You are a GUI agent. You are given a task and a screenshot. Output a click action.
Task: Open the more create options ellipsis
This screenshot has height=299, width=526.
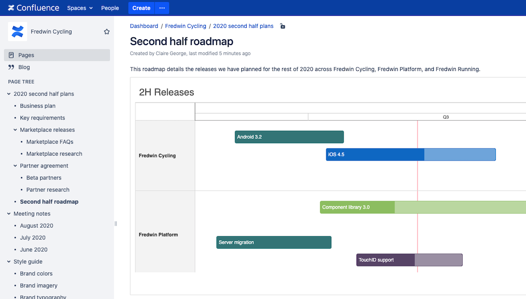(162, 8)
